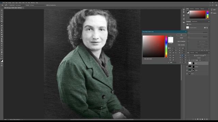Toggle Quick Mask mode icon
This screenshot has width=218, height=122.
pyautogui.click(x=2, y=63)
